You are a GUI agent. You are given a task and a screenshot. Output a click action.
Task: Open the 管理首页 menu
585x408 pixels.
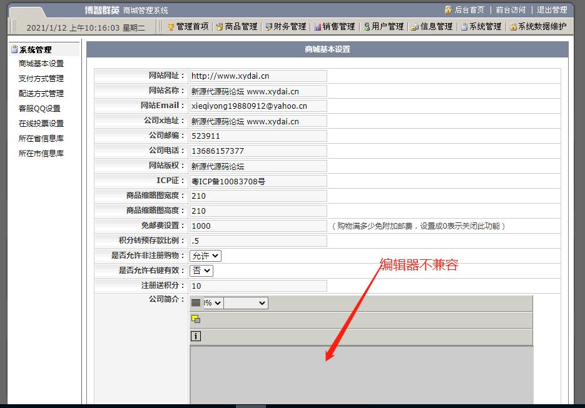coord(192,27)
